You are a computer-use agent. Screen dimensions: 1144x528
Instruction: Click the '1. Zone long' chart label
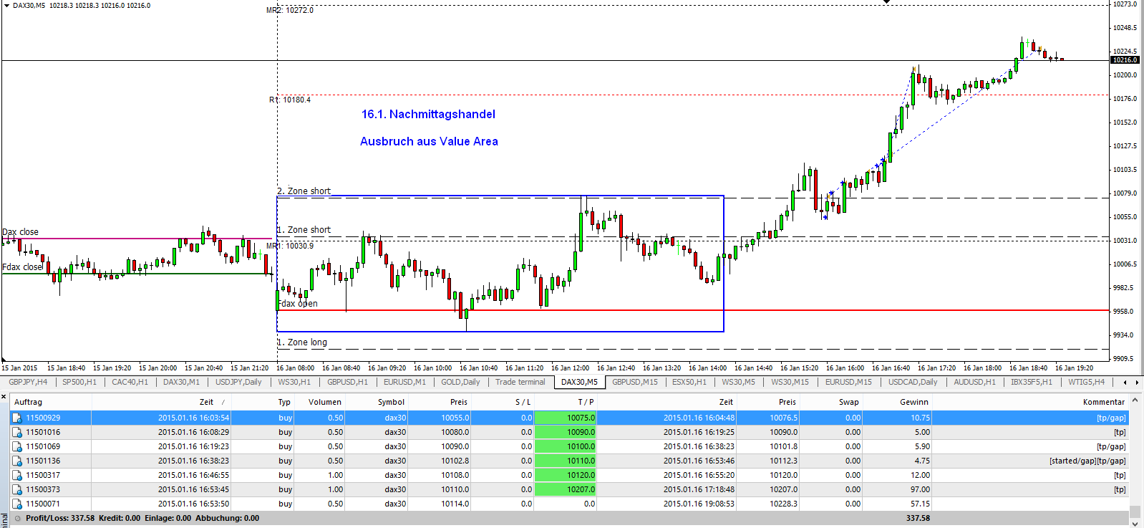(302, 342)
